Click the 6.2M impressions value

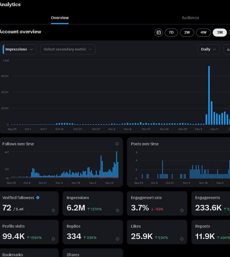[x=76, y=208]
